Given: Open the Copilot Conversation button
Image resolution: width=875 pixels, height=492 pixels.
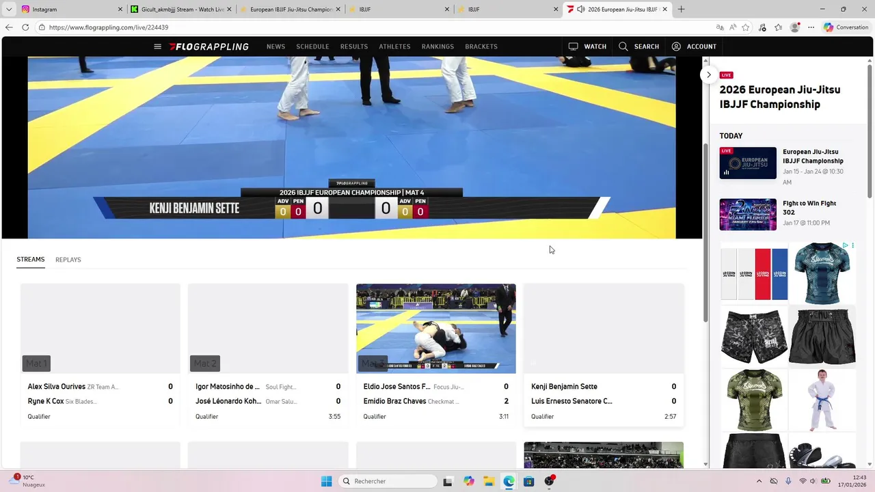Looking at the screenshot, I should pyautogui.click(x=846, y=27).
